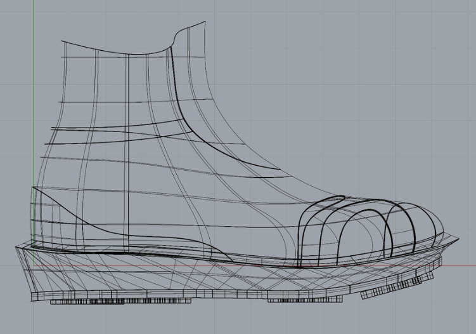Select the heel tread lugs under the sole
476x334 pixels.
point(95,300)
